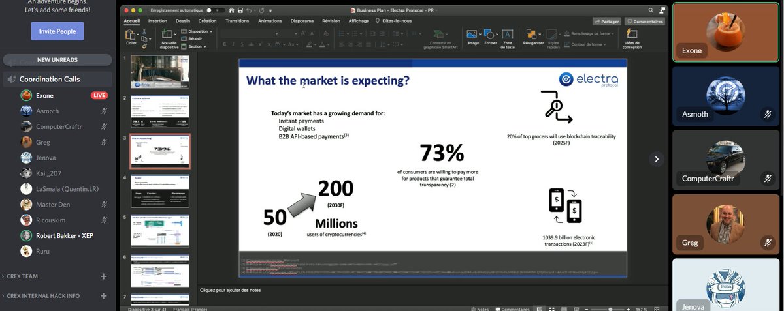
Task: Open the Formes shapes icon
Action: (x=490, y=34)
